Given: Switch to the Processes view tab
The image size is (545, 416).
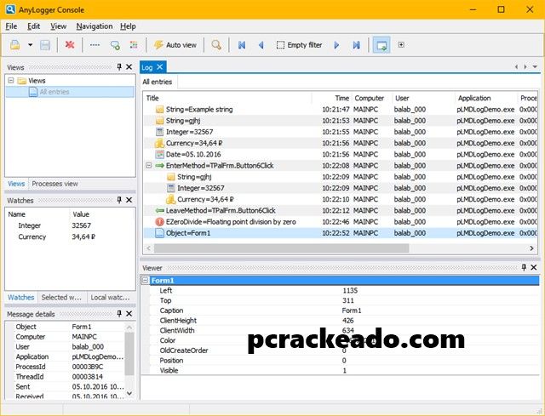Looking at the screenshot, I should pos(54,184).
